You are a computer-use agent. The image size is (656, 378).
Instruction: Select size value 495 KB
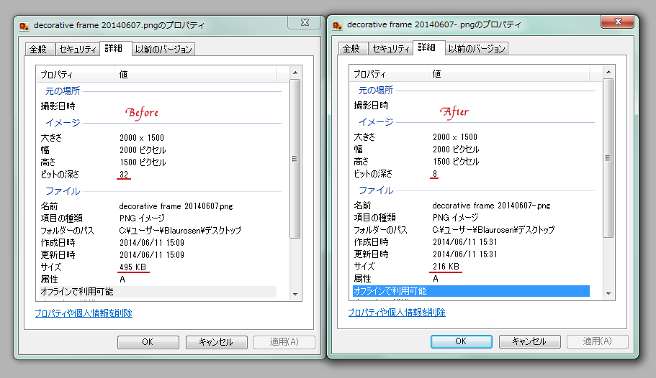132,267
